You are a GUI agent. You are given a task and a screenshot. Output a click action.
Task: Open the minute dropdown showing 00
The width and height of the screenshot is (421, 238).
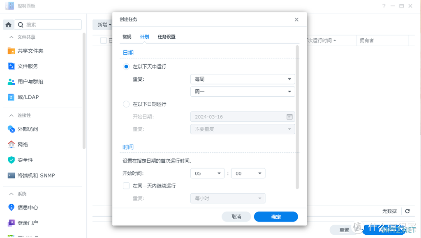point(248,173)
